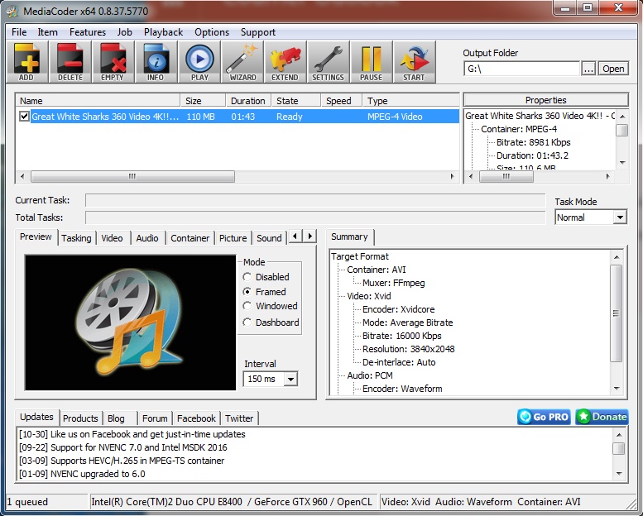Open the EXTEND puzzle icon
Viewport: 643px width, 516px height.
tap(286, 62)
